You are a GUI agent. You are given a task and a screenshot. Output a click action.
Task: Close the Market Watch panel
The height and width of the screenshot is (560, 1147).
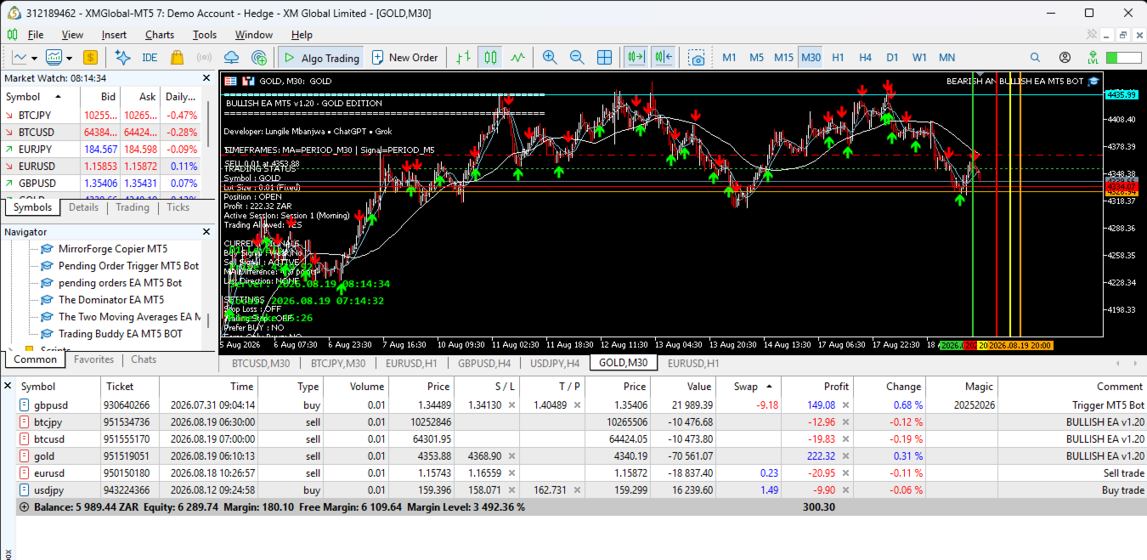click(206, 77)
